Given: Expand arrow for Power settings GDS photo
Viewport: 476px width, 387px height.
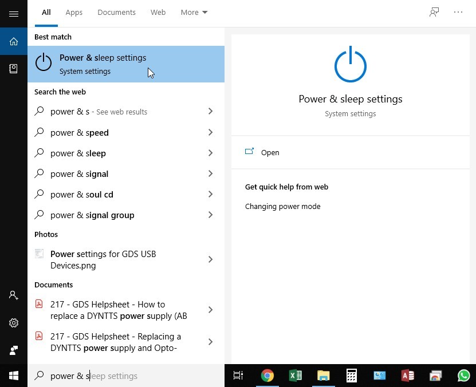Looking at the screenshot, I should 210,259.
